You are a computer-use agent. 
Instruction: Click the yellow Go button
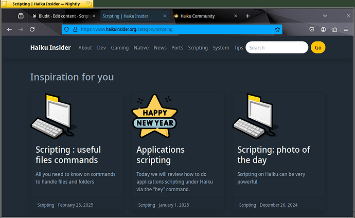[x=318, y=47]
